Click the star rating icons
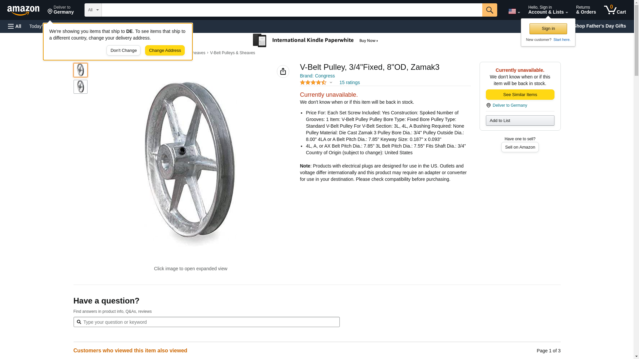The height and width of the screenshot is (359, 639). (x=313, y=82)
